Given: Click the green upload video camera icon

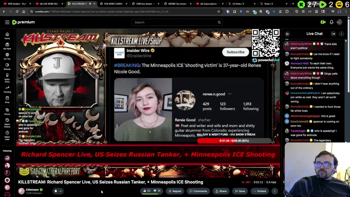Looking at the screenshot, I should (323, 22).
